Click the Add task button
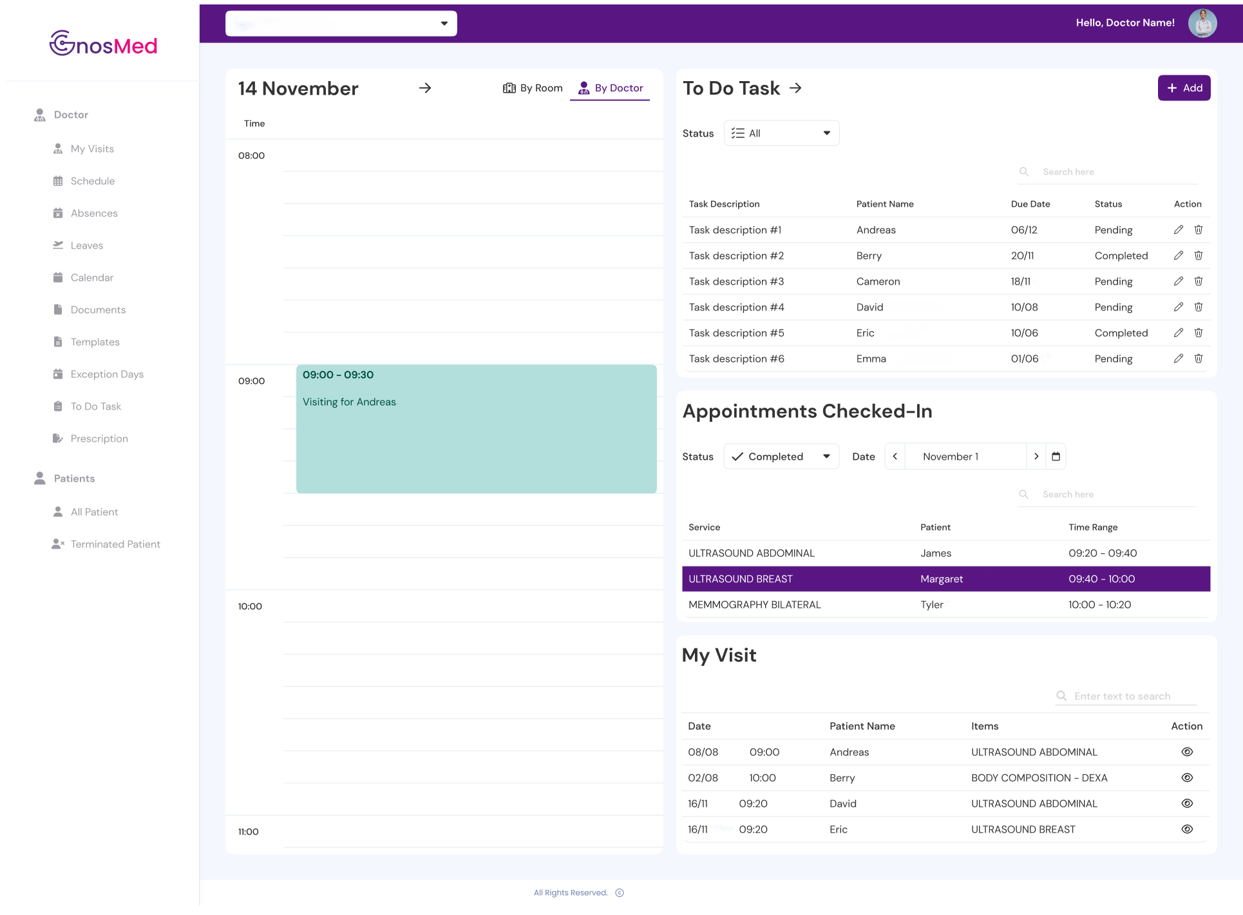The width and height of the screenshot is (1243, 915). (x=1184, y=88)
